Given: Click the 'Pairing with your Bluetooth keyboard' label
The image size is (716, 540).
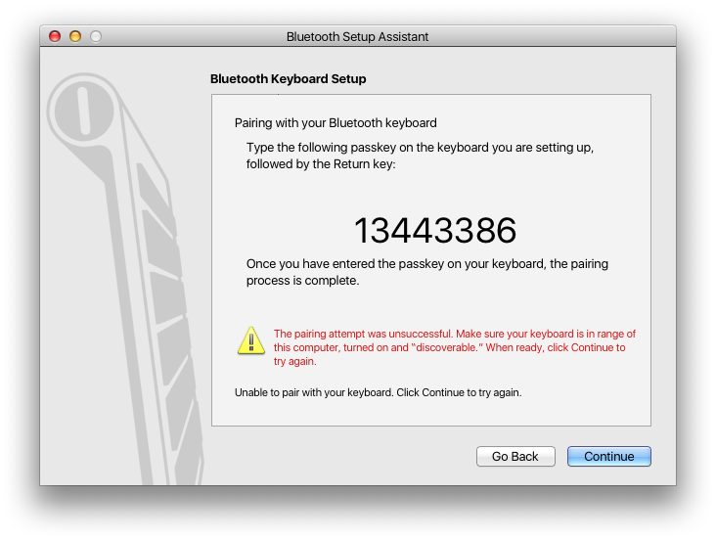Looking at the screenshot, I should point(336,123).
